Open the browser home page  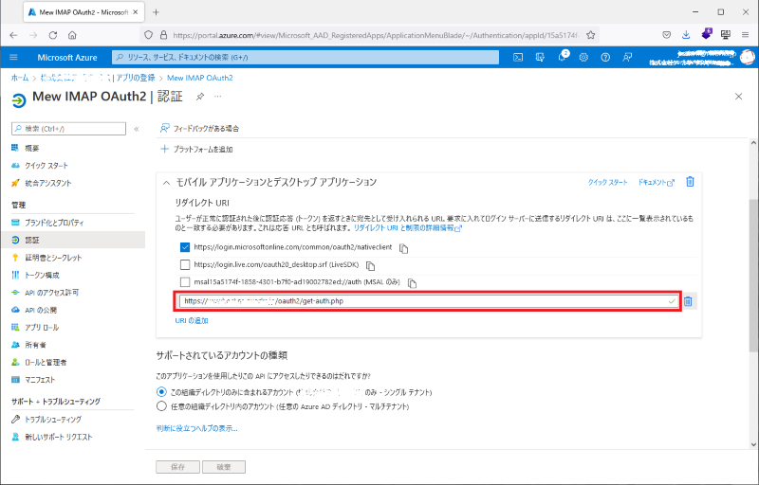72,35
